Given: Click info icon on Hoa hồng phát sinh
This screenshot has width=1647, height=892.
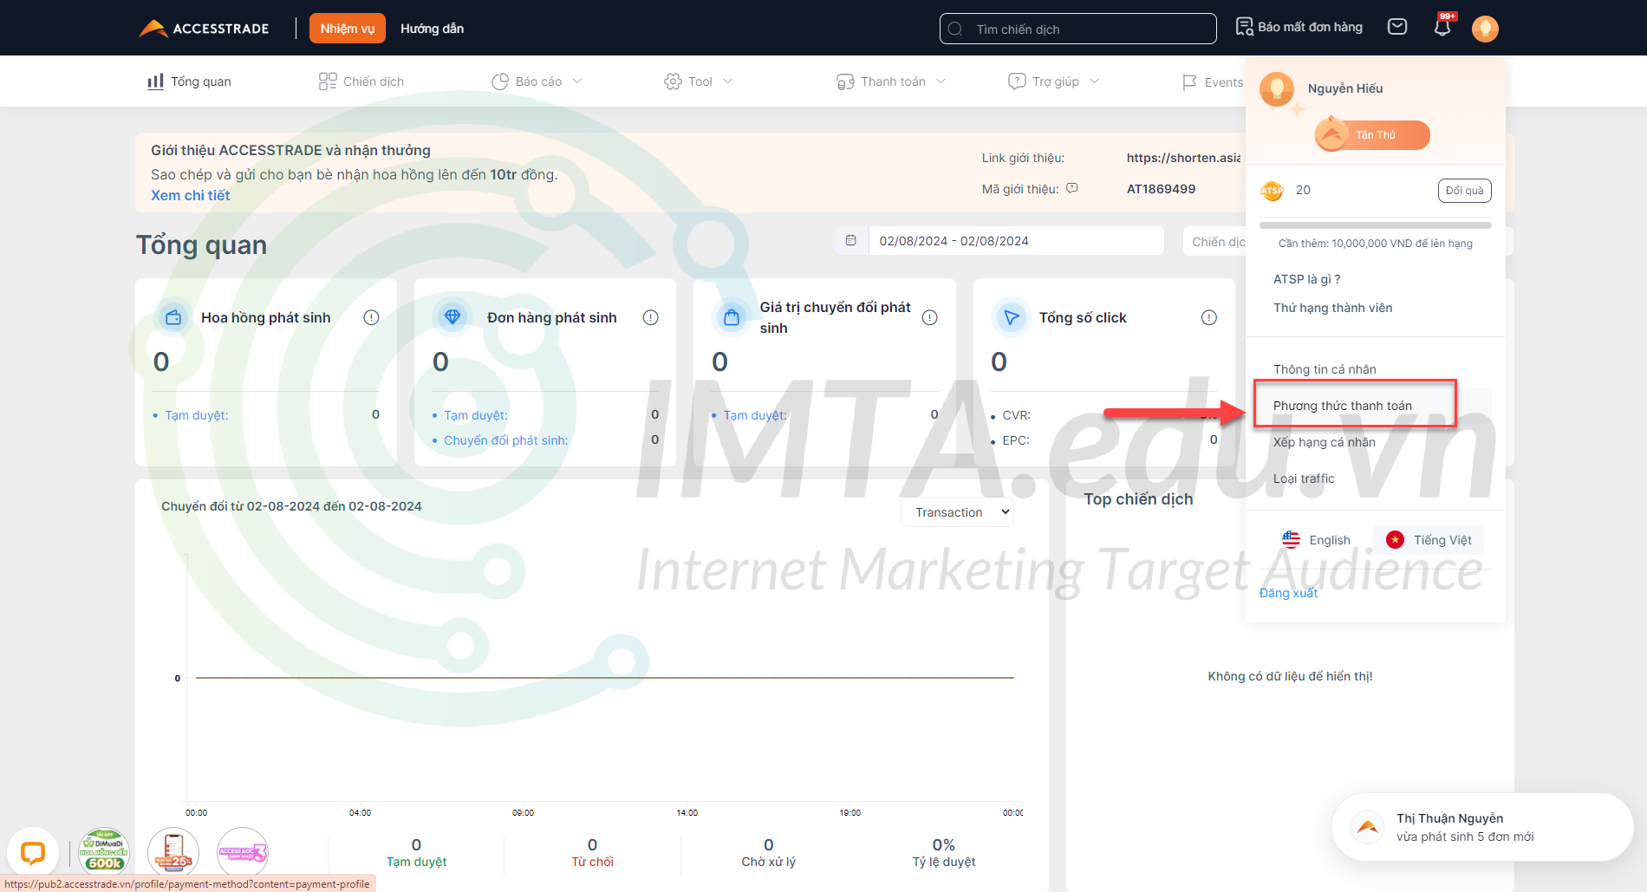Looking at the screenshot, I should tap(371, 317).
